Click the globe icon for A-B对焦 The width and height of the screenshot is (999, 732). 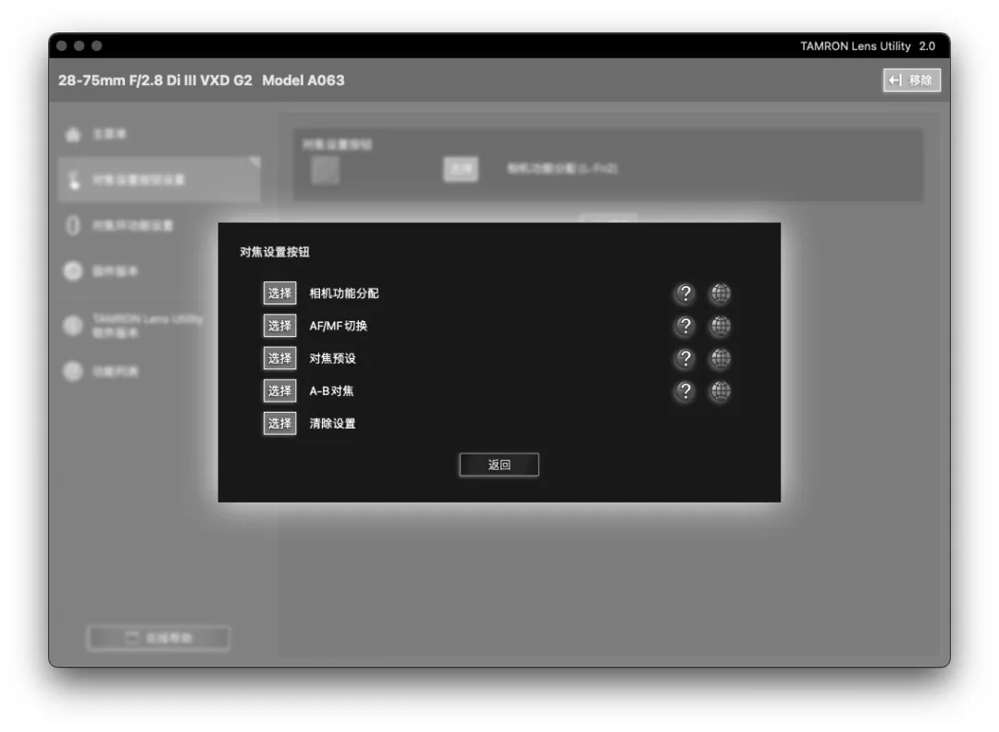(x=720, y=391)
